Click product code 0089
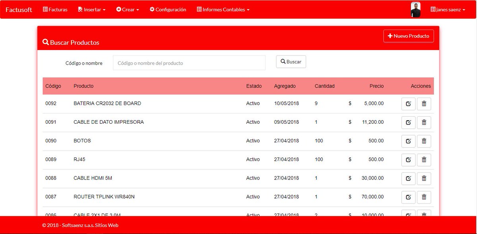The image size is (477, 234). [x=51, y=159]
